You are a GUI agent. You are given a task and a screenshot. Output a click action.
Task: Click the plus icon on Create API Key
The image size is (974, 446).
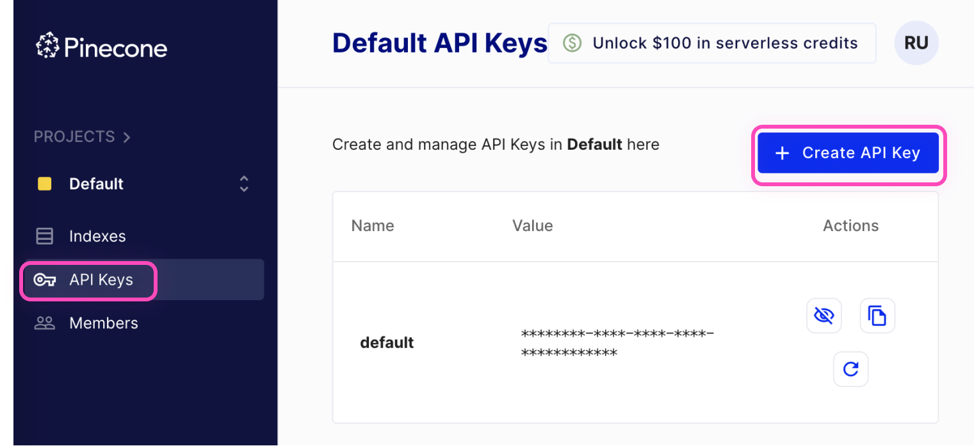pyautogui.click(x=781, y=152)
